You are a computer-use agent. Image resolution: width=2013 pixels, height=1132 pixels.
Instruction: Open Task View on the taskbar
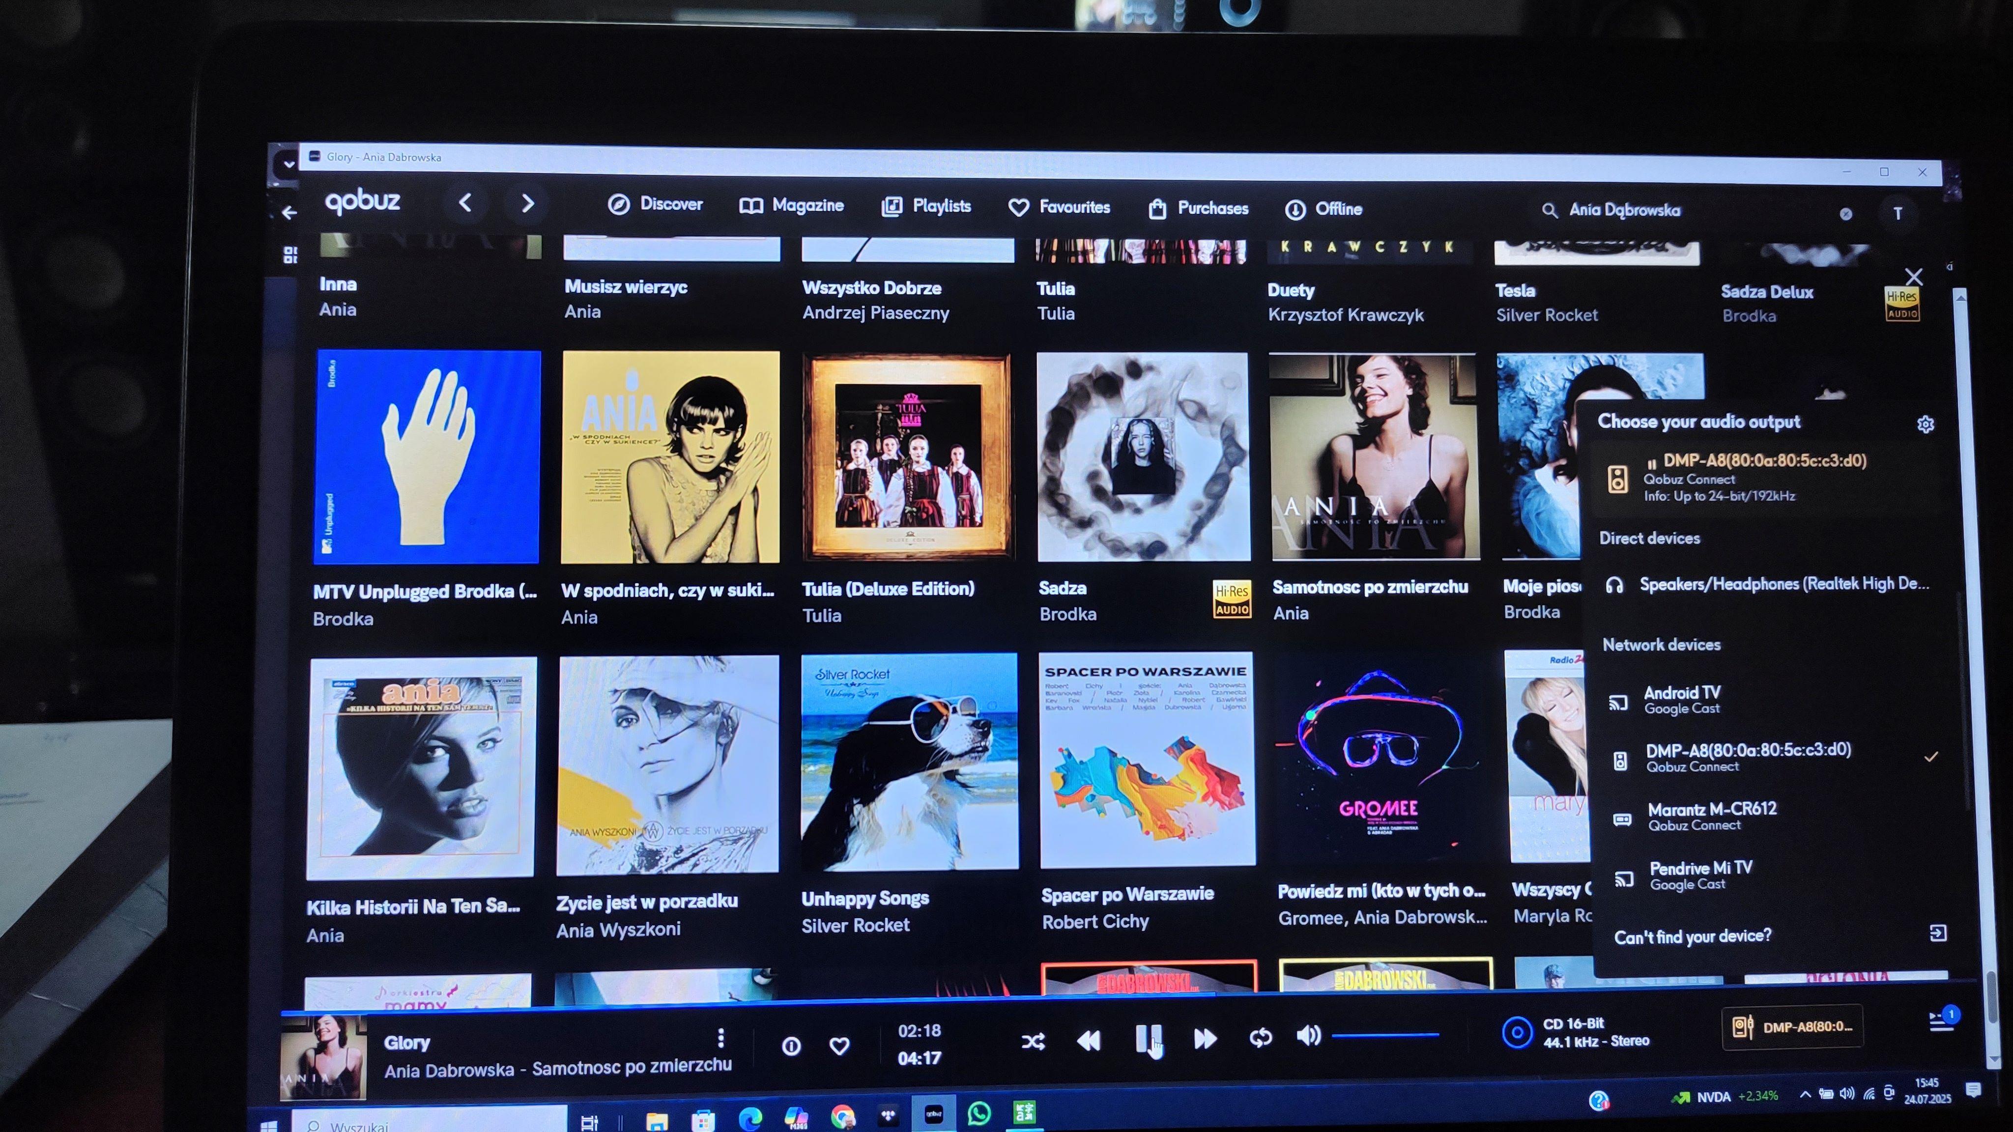589,1123
